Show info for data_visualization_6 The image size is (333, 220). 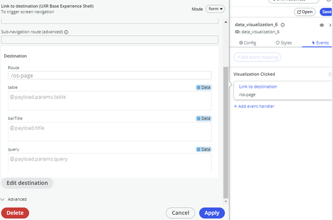(283, 25)
